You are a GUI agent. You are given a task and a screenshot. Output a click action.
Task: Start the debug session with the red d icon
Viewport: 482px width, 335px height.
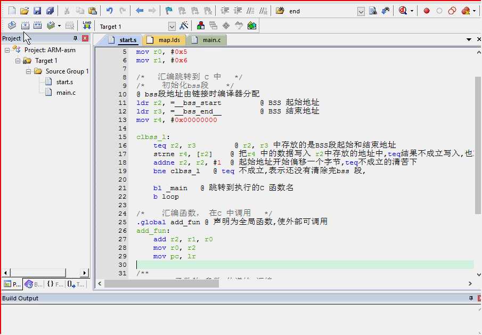(x=403, y=11)
